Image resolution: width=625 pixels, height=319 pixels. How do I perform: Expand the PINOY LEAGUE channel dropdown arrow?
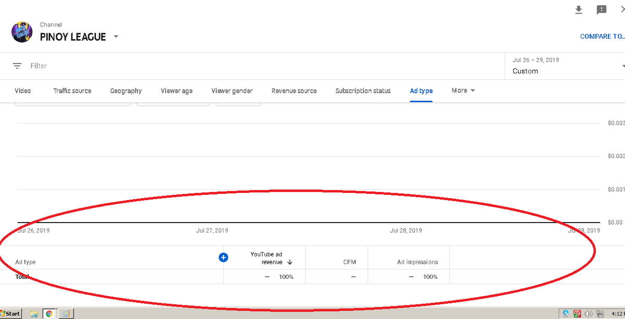(116, 36)
